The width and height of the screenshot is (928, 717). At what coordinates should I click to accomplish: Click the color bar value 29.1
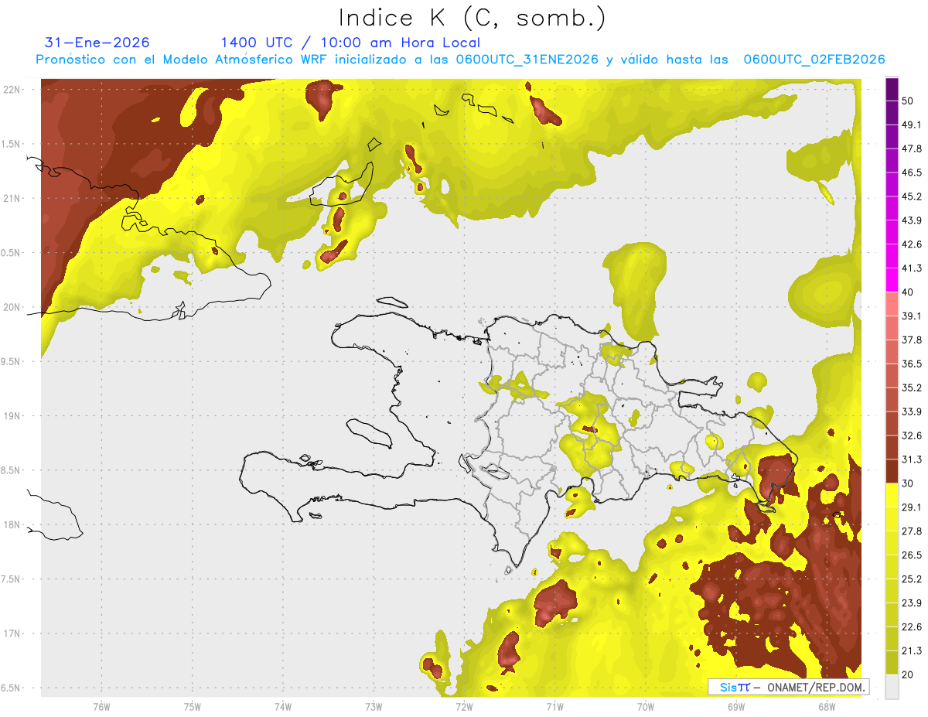click(912, 507)
